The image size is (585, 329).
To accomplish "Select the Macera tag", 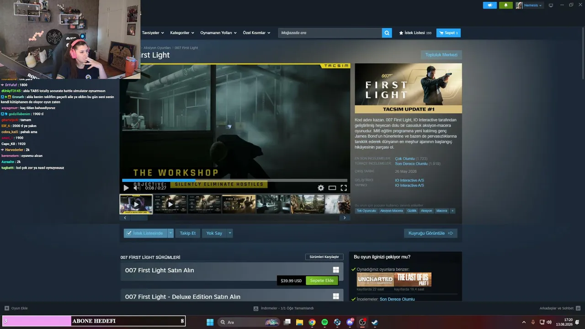I will (x=441, y=211).
